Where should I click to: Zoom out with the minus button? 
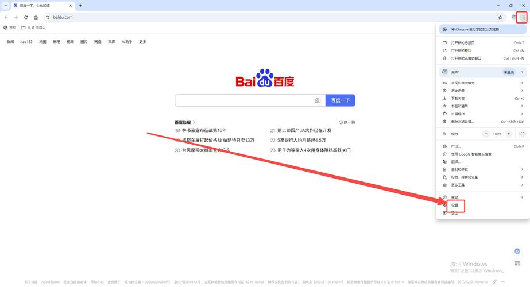pos(486,134)
